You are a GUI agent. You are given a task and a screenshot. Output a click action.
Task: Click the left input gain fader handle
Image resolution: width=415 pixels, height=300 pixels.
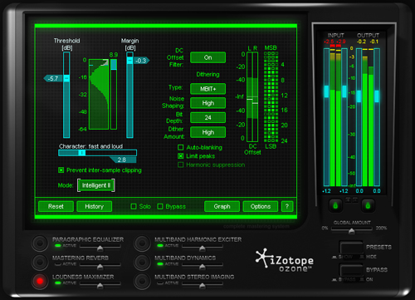(x=326, y=91)
